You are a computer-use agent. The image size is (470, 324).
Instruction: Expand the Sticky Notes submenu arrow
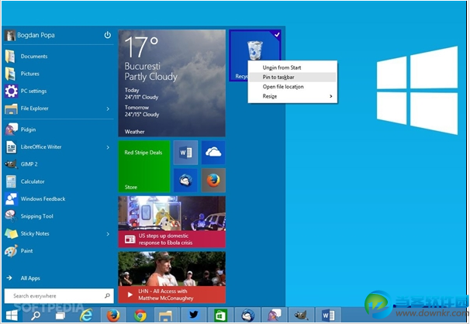tap(107, 233)
